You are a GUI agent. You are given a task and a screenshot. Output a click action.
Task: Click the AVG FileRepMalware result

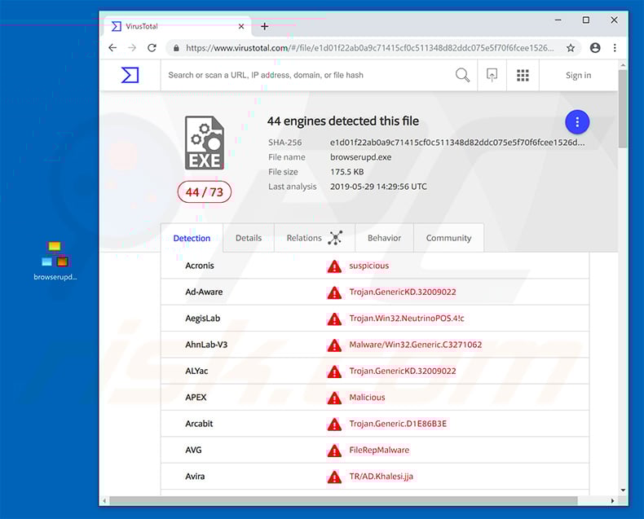(x=379, y=450)
